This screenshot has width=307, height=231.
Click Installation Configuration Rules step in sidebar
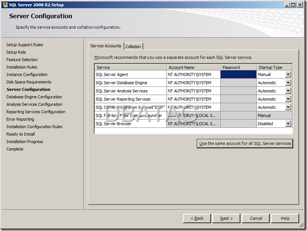click(34, 126)
